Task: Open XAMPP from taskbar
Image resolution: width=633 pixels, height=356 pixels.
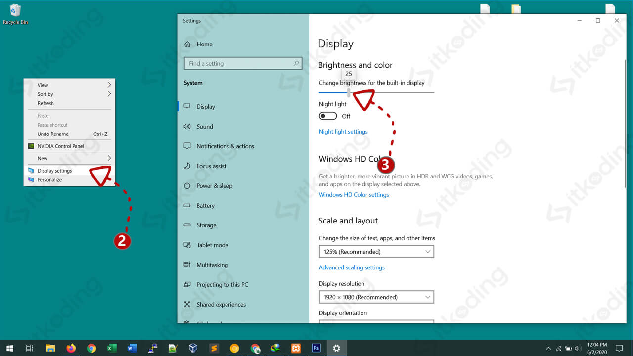Action: click(296, 348)
